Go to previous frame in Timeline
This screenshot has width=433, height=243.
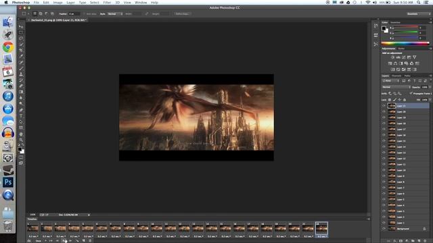57,241
